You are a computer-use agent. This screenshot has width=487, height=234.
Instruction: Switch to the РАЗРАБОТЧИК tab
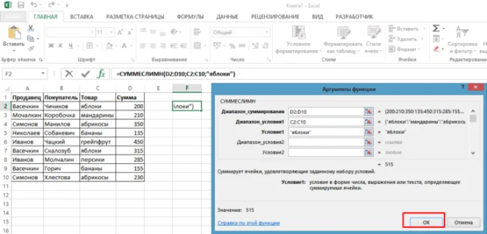pos(354,16)
